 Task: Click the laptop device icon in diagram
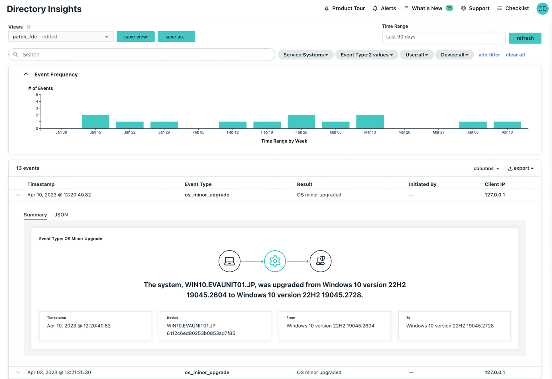[x=229, y=261]
